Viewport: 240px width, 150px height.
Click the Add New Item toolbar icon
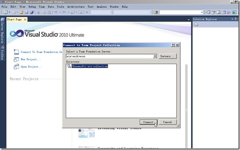coord(14,12)
